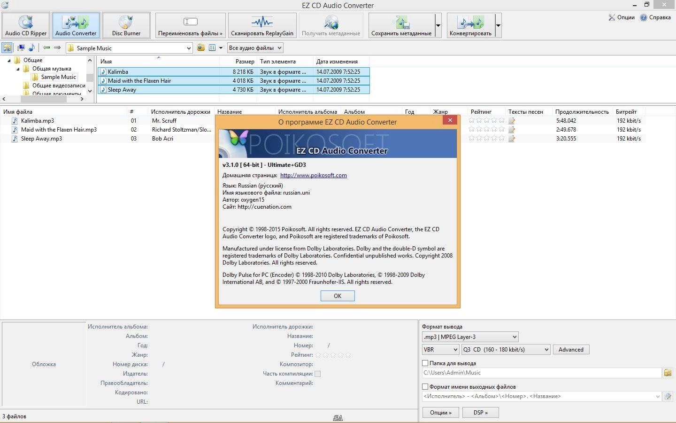Click the DSP » button

click(480, 413)
